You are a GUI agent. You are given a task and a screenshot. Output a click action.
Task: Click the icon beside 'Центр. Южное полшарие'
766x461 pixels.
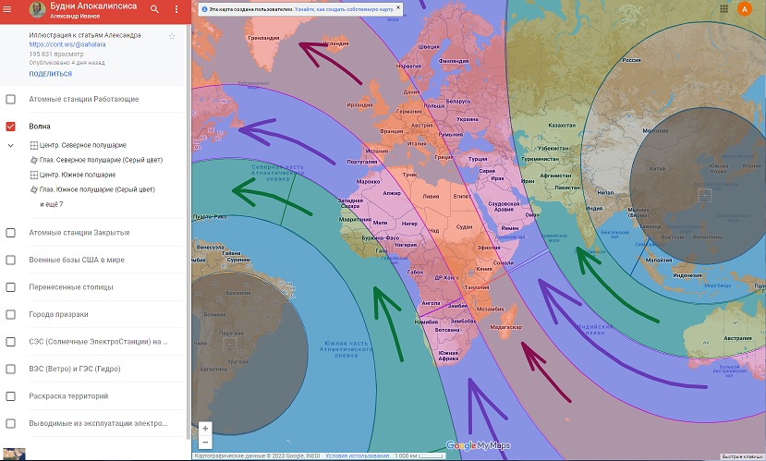(33, 175)
